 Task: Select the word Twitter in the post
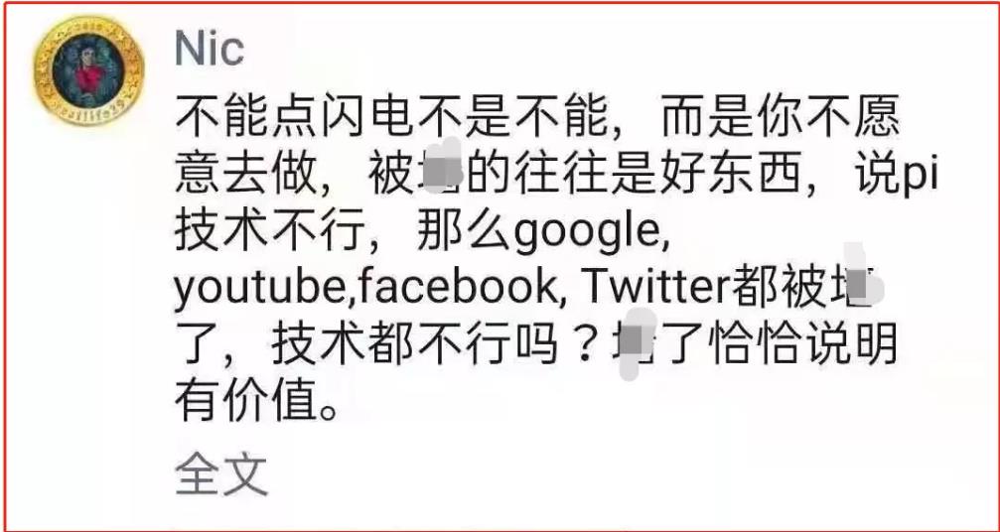click(656, 289)
